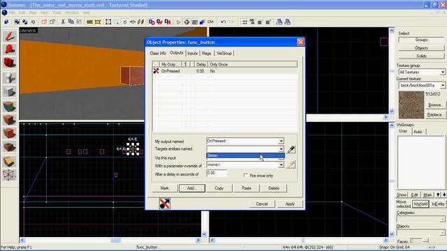This screenshot has height=251, width=447.
Task: Click the Undo arrow icon
Action: point(223,22)
